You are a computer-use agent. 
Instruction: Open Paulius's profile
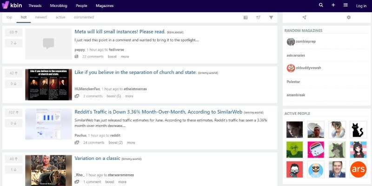[80, 135]
